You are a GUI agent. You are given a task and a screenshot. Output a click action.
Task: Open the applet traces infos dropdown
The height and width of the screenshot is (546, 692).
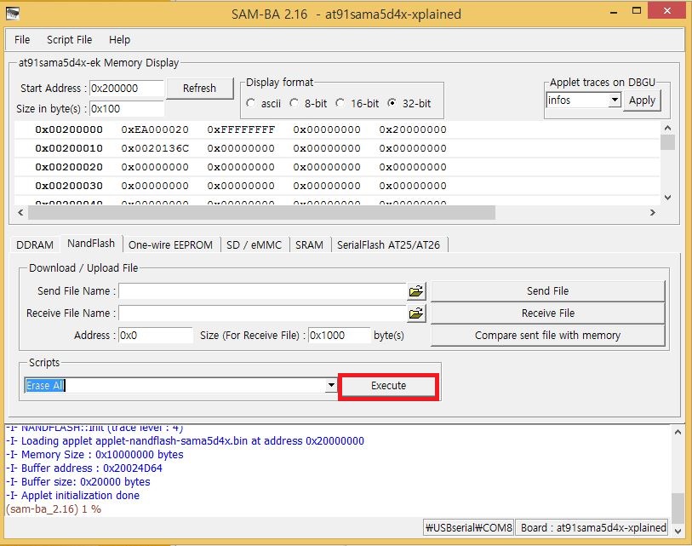(x=615, y=101)
